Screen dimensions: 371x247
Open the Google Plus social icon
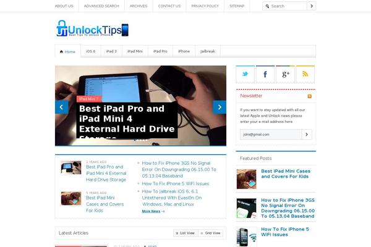[285, 74]
